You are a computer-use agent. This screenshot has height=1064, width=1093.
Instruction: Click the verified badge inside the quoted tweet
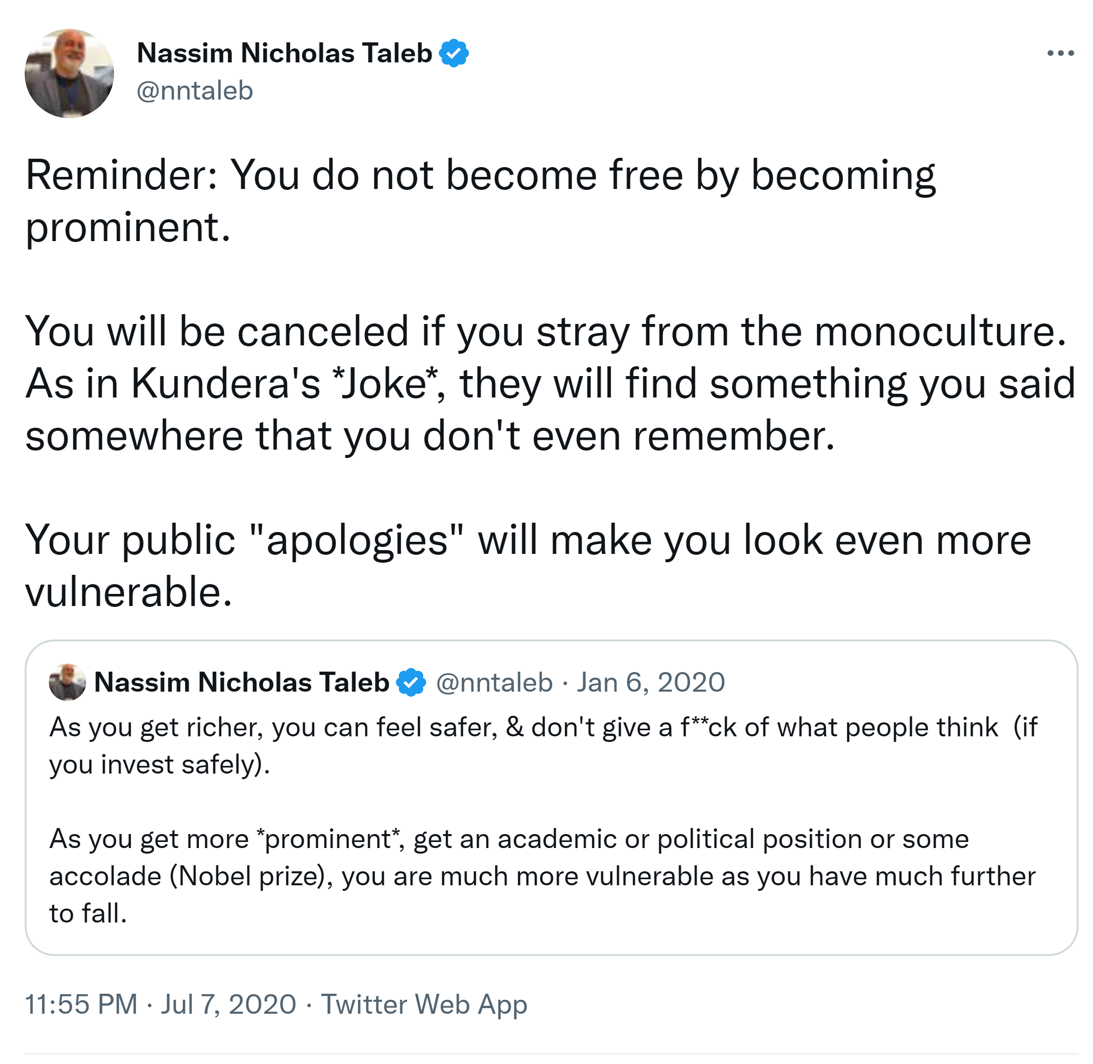click(412, 682)
